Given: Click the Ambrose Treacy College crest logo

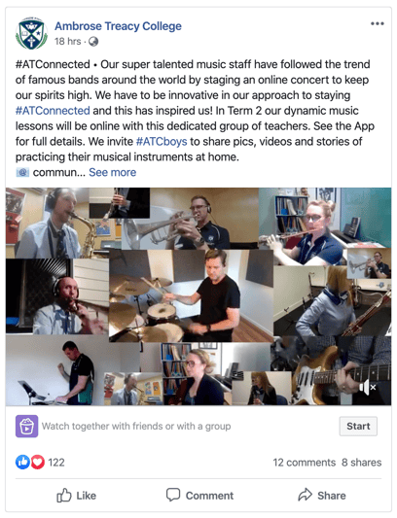Looking at the screenshot, I should [31, 33].
